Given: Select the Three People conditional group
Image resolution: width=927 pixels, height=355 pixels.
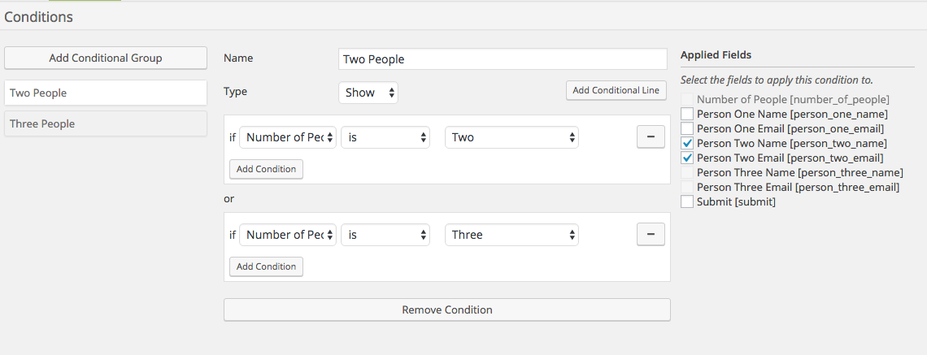Looking at the screenshot, I should coord(106,123).
